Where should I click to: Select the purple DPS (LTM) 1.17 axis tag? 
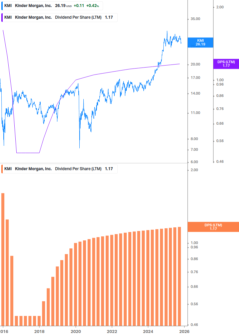(x=226, y=64)
